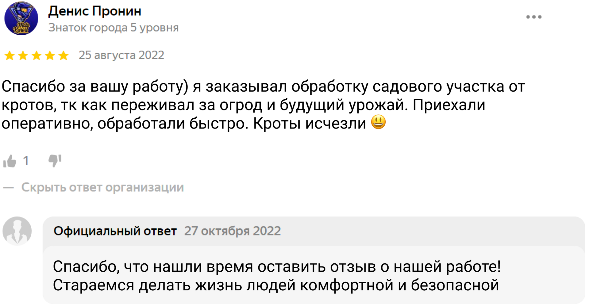Open the author name "Денис Пронин"

pyautogui.click(x=95, y=11)
